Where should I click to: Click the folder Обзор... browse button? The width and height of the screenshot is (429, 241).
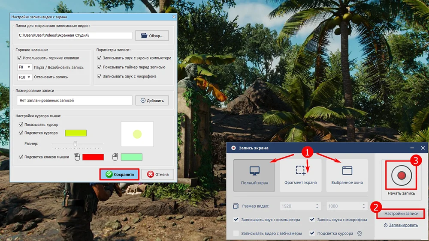click(x=152, y=36)
